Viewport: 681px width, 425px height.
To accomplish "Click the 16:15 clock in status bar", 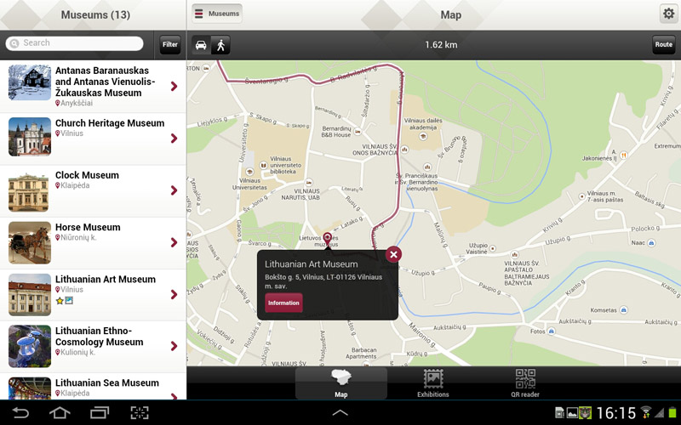I will (615, 413).
